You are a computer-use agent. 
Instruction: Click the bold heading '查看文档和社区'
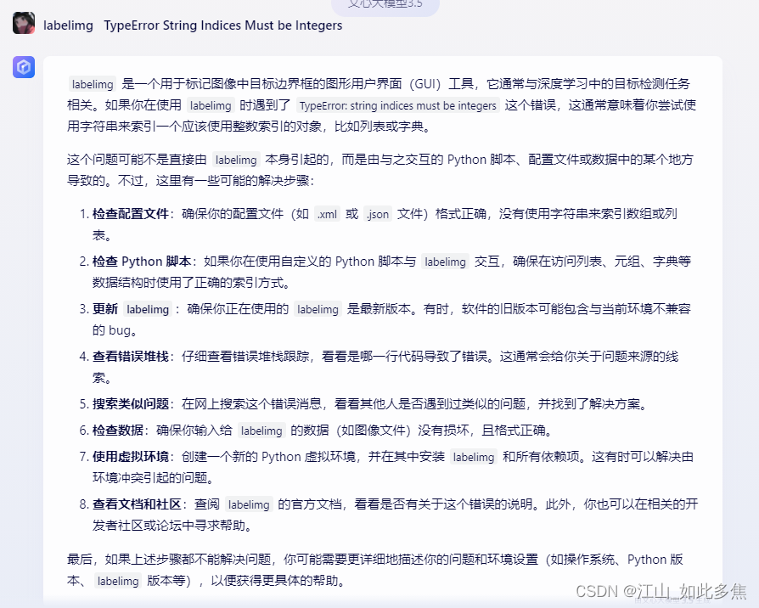click(137, 504)
